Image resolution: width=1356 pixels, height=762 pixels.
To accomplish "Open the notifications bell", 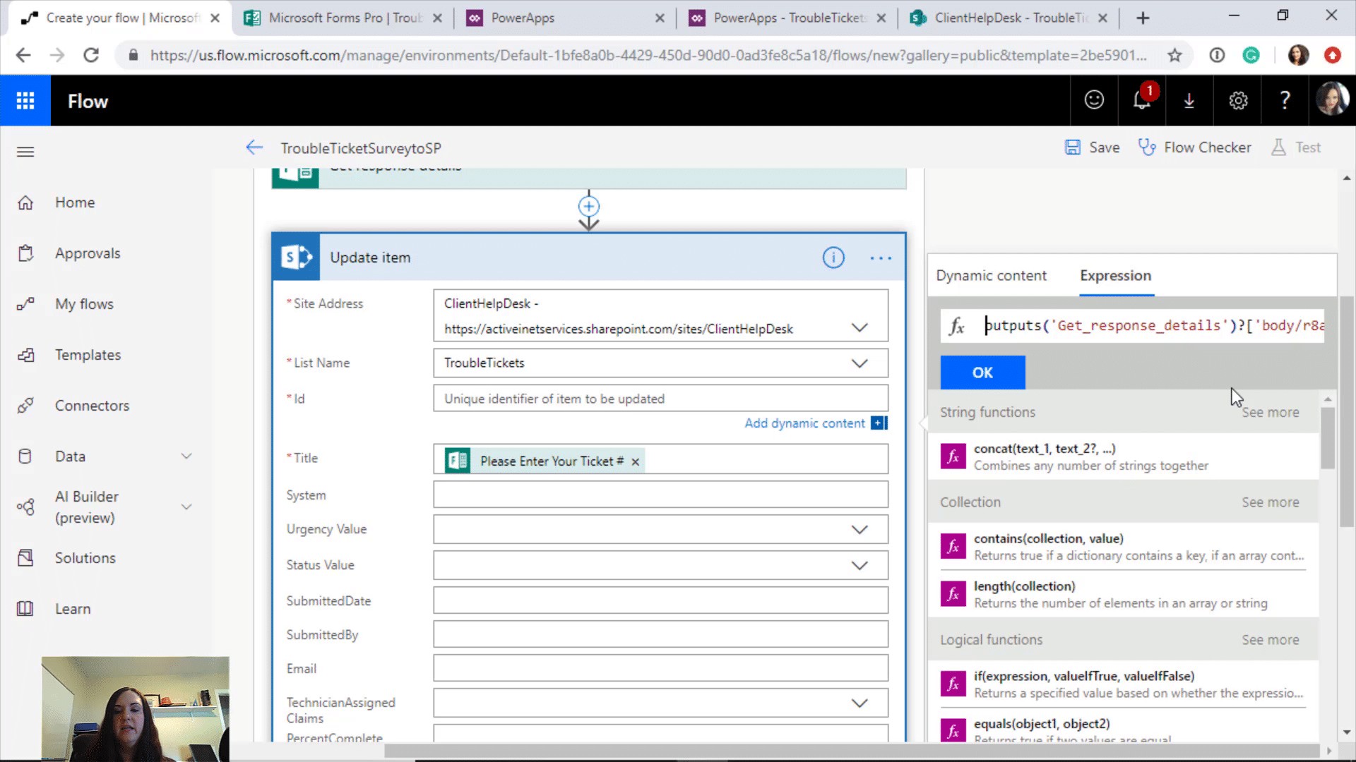I will (1142, 101).
